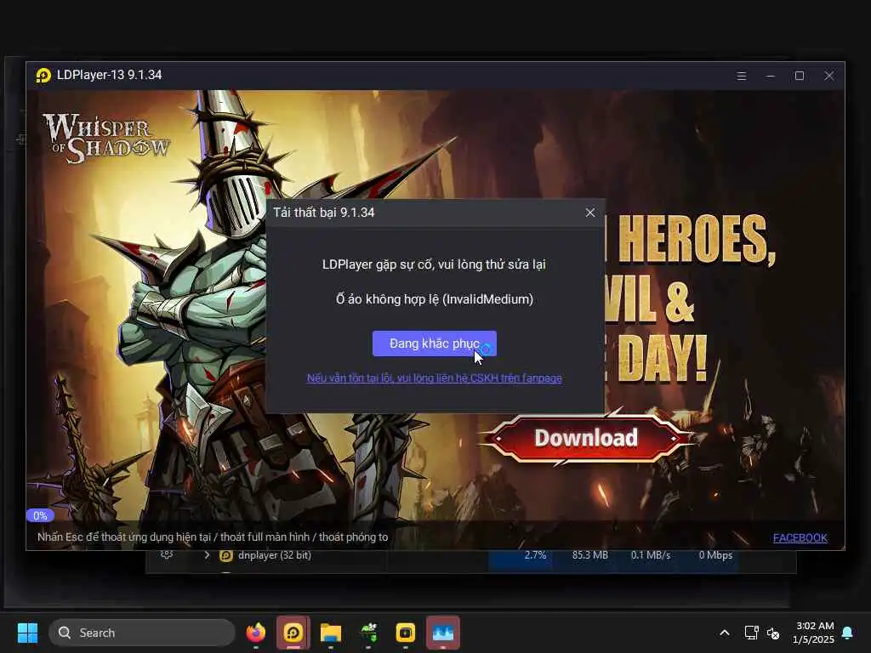This screenshot has width=871, height=653.
Task: Click the settings gear icon in Task Manager
Action: click(166, 554)
